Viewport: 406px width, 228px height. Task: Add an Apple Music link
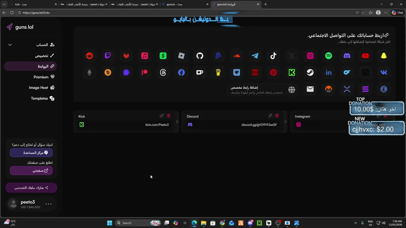pyautogui.click(x=145, y=56)
